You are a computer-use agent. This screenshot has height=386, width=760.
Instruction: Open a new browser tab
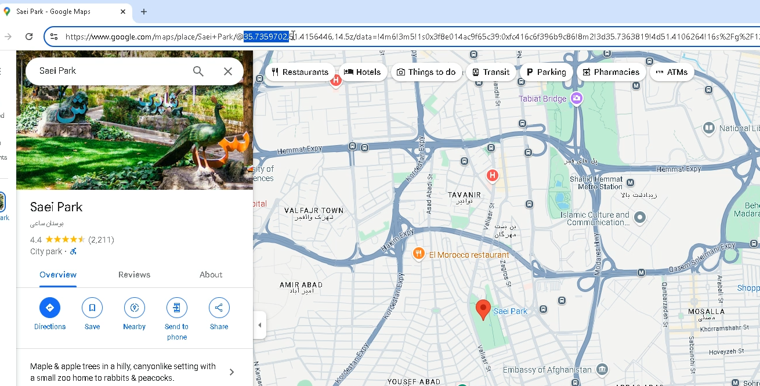144,12
